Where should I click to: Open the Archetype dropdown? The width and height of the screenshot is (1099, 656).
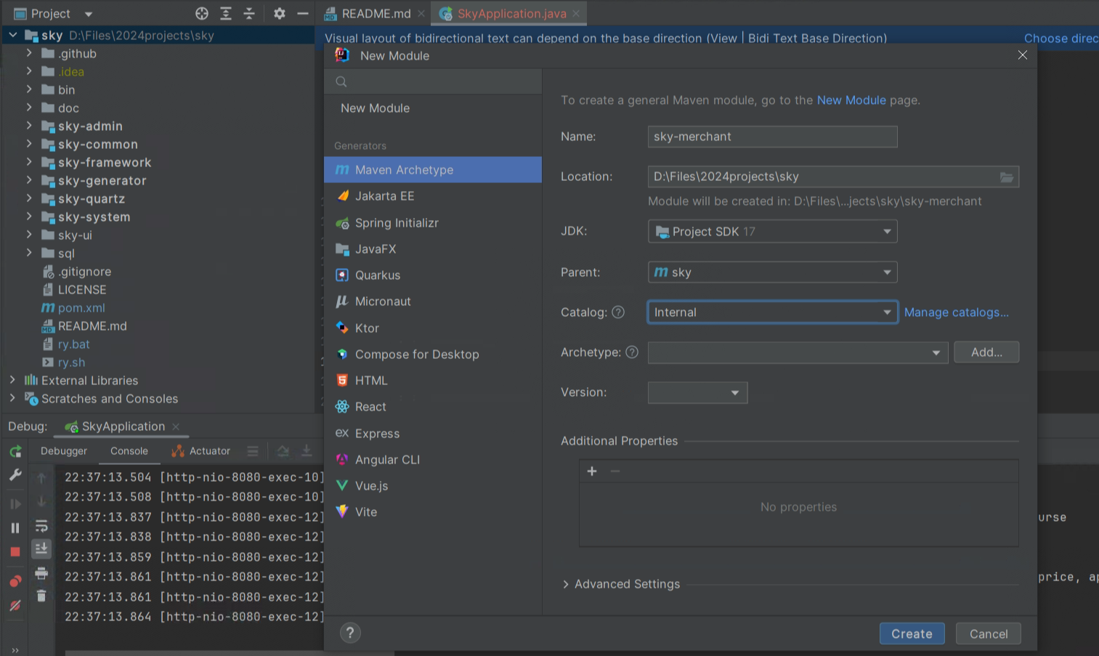coord(798,352)
